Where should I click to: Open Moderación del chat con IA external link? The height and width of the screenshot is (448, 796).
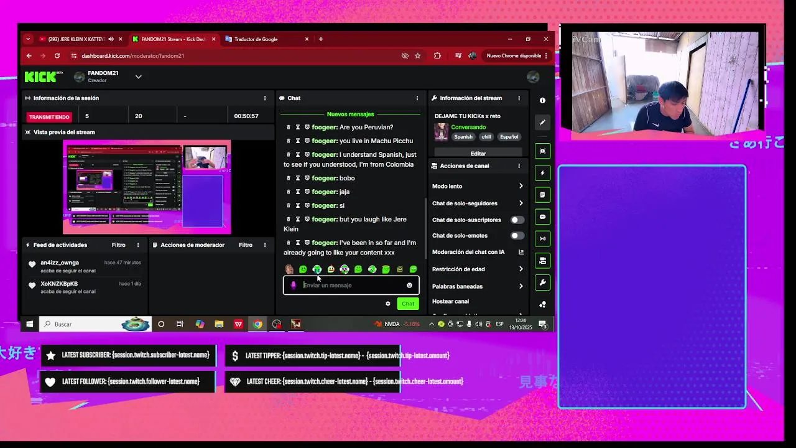pos(521,252)
